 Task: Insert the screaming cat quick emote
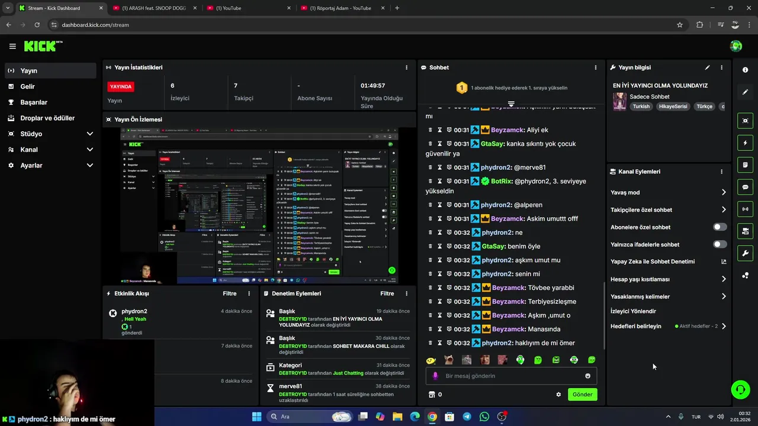pyautogui.click(x=449, y=360)
